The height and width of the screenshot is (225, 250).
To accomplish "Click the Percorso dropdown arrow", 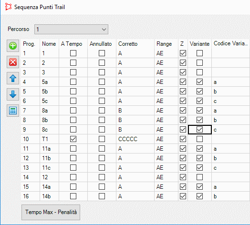I will point(104,30).
